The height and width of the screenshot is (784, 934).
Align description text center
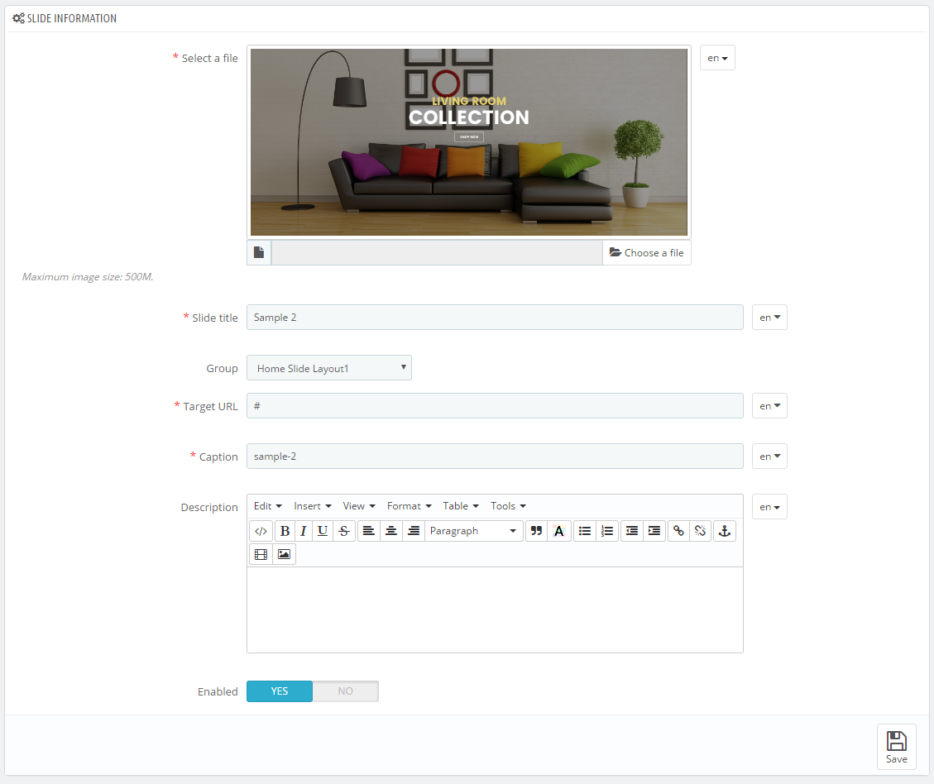(x=390, y=531)
